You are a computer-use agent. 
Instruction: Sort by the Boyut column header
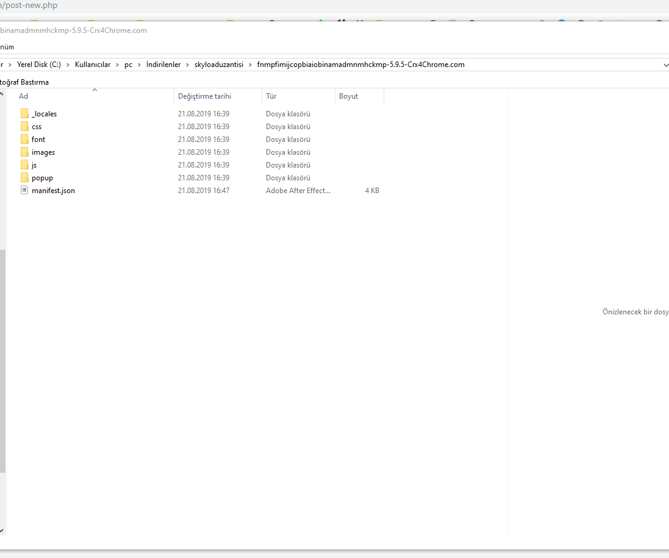pos(349,96)
